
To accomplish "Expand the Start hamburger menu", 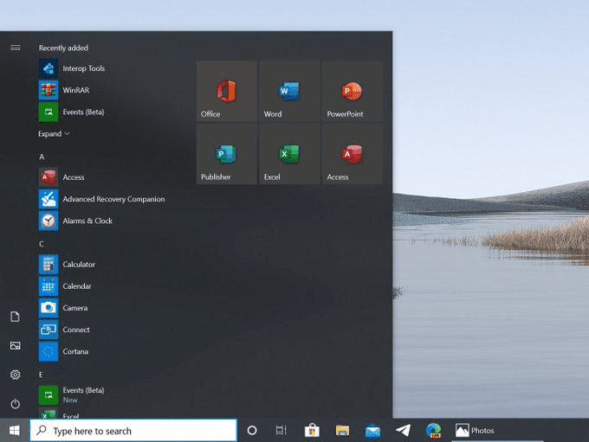I will click(x=15, y=48).
